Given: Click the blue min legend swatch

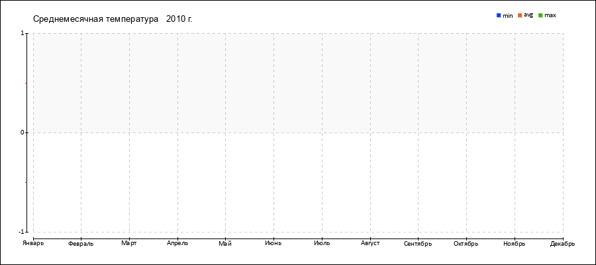Looking at the screenshot, I should (x=499, y=15).
